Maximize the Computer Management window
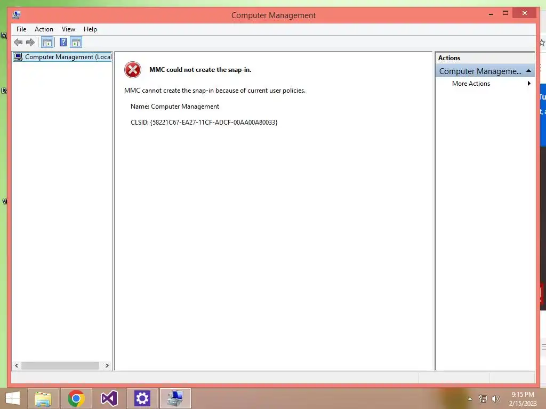The height and width of the screenshot is (409, 546). click(x=505, y=13)
